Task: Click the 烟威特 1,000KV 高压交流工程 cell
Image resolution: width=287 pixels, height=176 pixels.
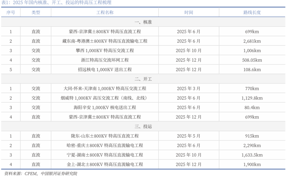Action: point(105,98)
